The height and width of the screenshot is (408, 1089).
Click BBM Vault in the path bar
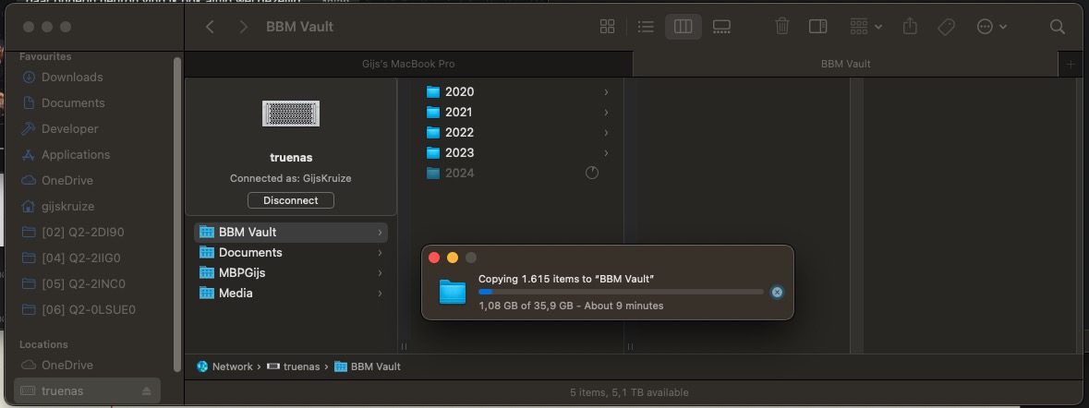(369, 366)
